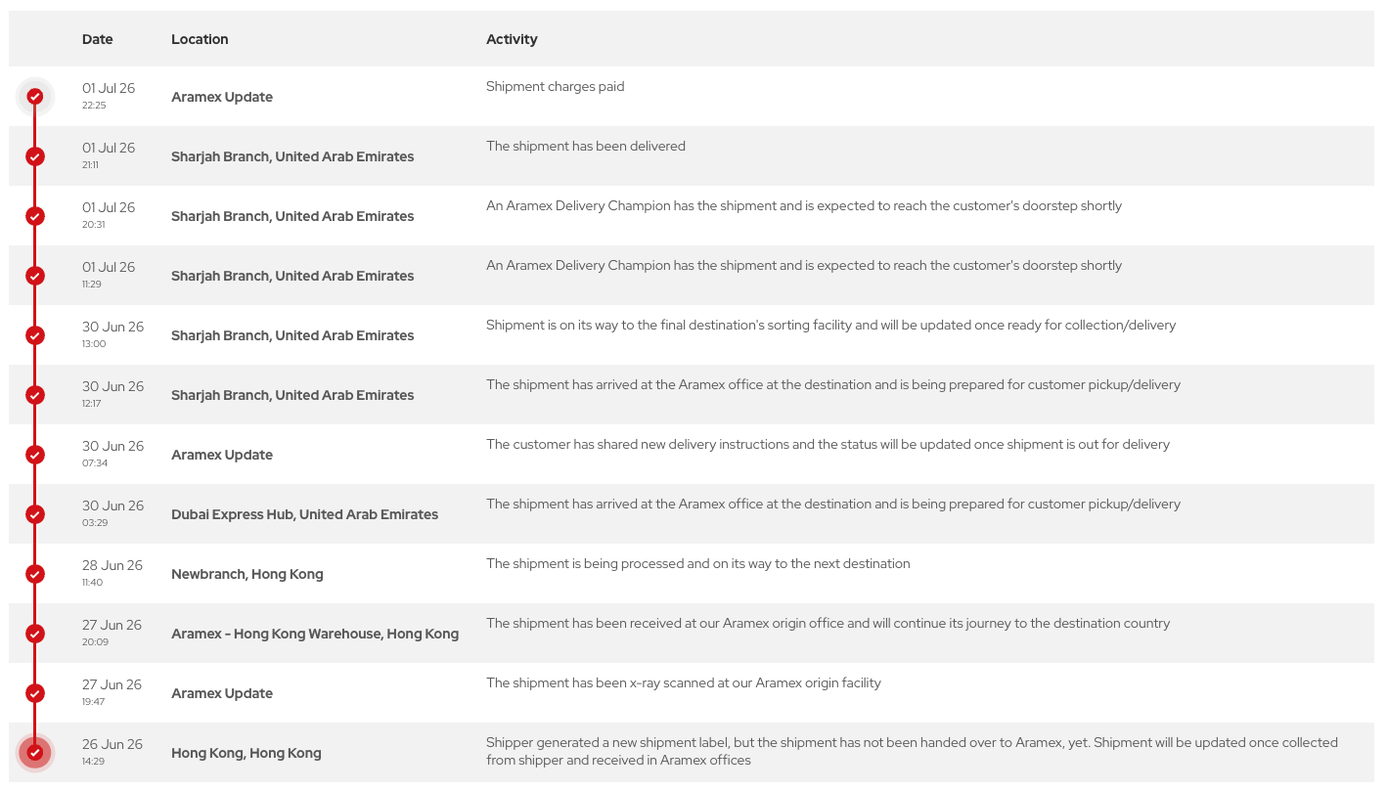Click the checkmark icon beside Newbranch, Hong Kong
This screenshot has width=1388, height=791.
click(x=35, y=574)
